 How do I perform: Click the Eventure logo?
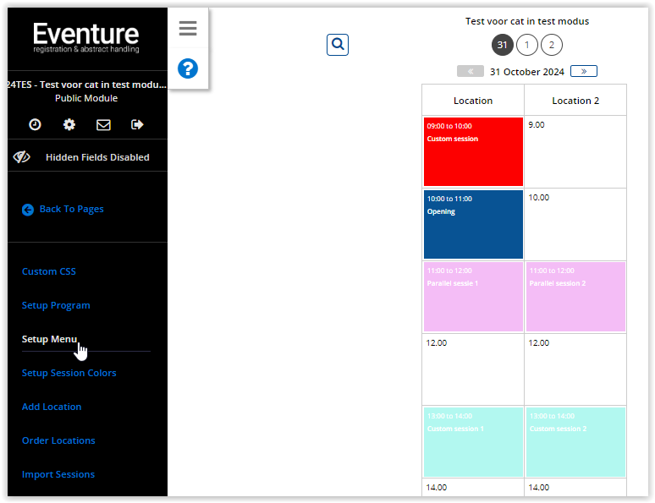pos(86,37)
